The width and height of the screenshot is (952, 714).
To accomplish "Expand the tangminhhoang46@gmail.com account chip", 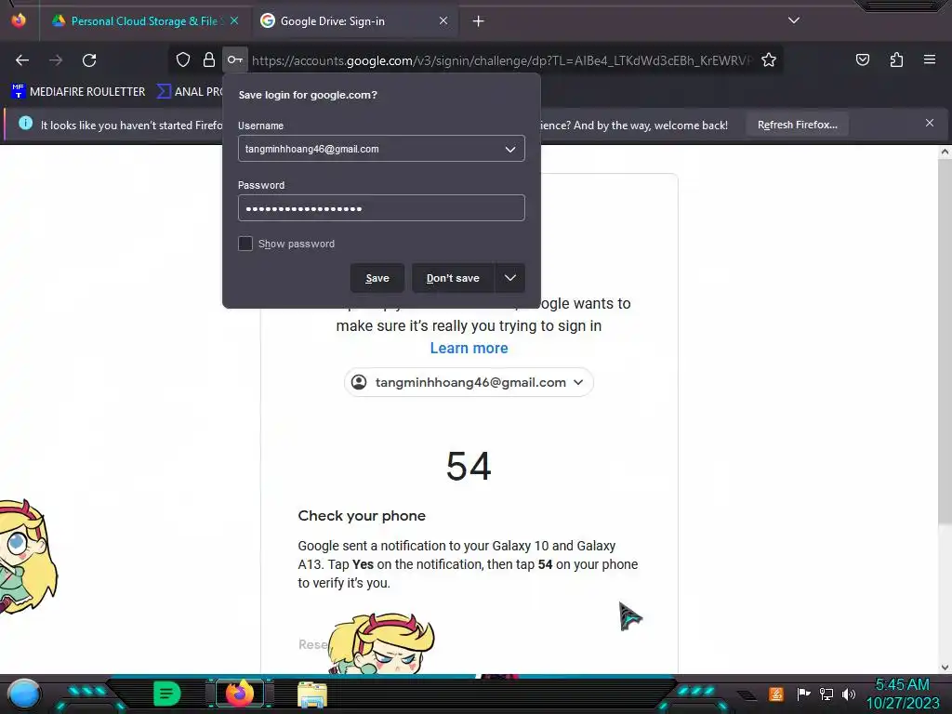I will [x=469, y=382].
